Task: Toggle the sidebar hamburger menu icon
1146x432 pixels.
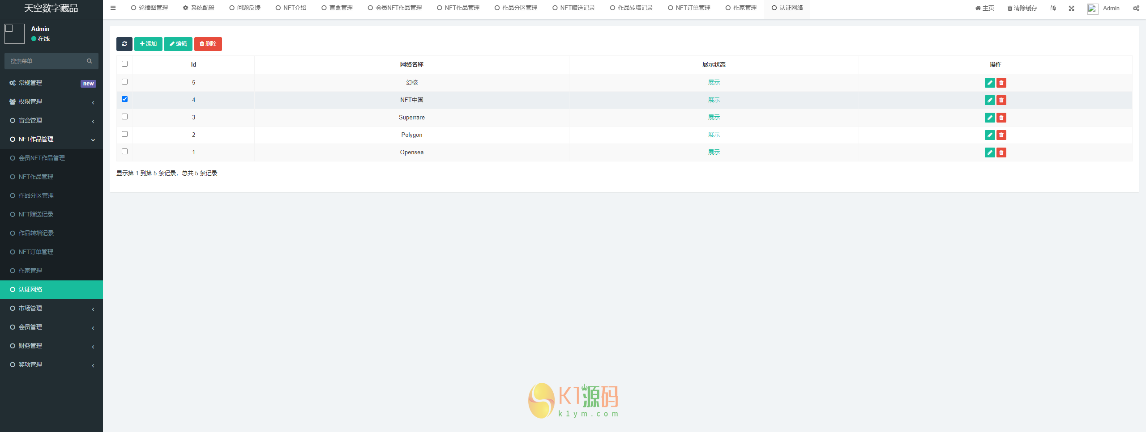Action: coord(113,8)
